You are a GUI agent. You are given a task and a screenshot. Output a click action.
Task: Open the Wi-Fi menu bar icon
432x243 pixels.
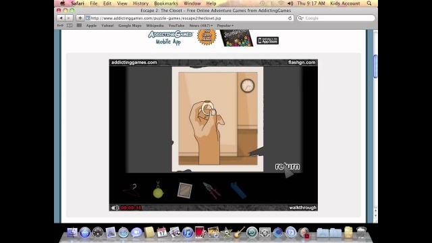281,3
